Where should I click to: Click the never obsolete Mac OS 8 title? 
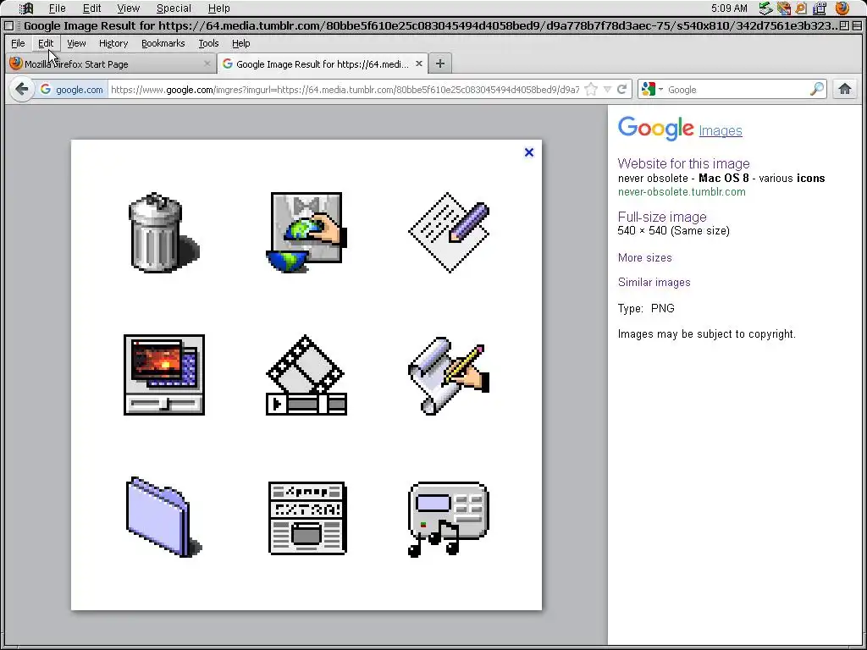pos(721,178)
